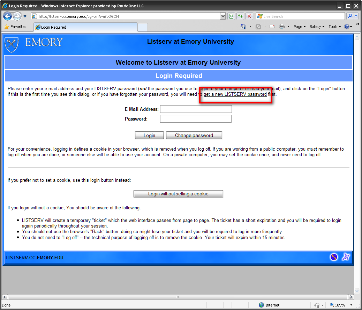Click the Refresh page icon

pos(240,16)
